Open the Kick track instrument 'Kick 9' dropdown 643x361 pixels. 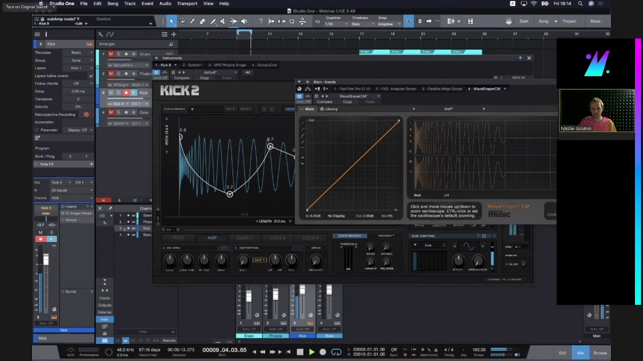[x=121, y=104]
